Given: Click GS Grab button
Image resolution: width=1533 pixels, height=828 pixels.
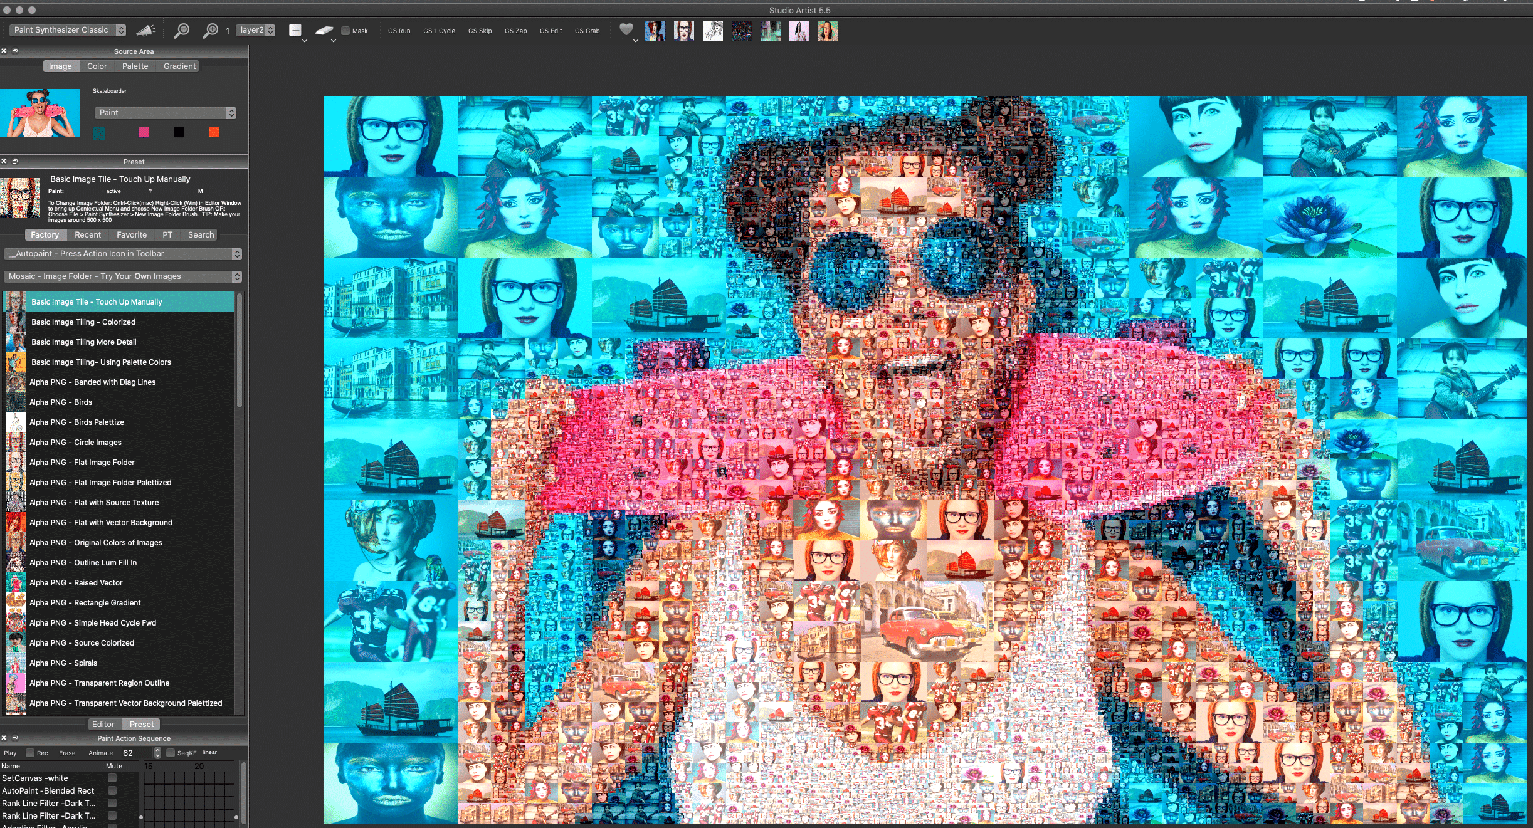Looking at the screenshot, I should 587,31.
